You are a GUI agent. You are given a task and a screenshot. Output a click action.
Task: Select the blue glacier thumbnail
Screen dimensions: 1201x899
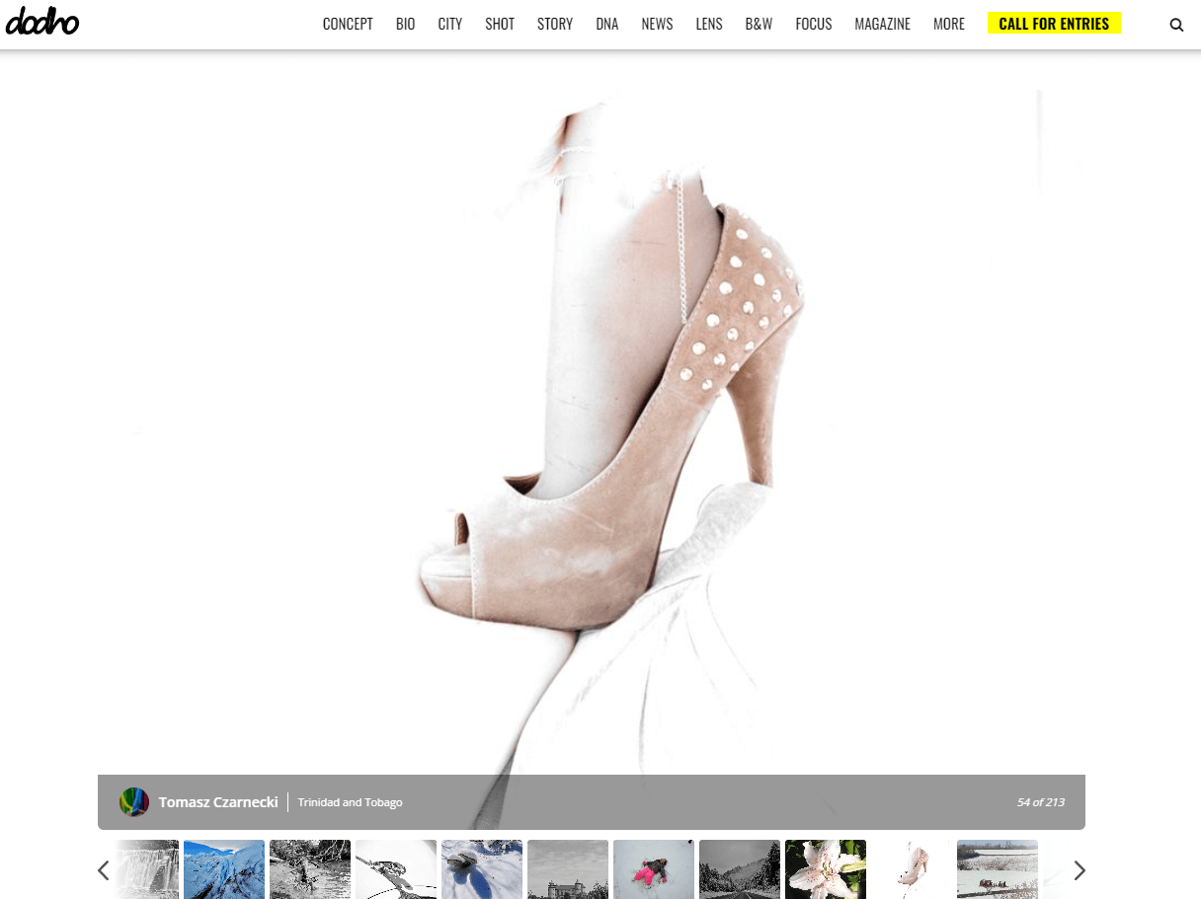[x=224, y=869]
